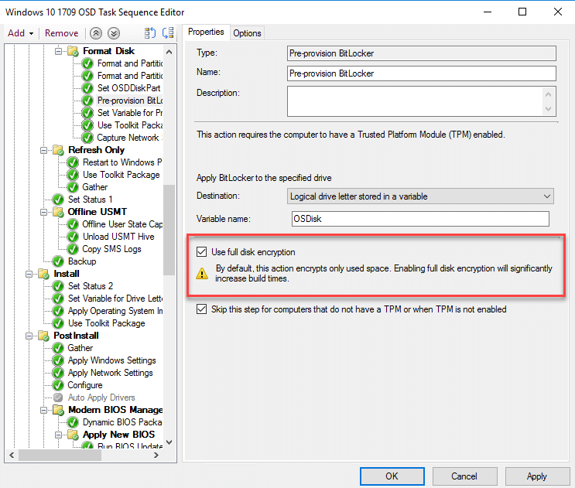
Task: Select Set Variable for Drive Letter step
Action: [x=115, y=299]
